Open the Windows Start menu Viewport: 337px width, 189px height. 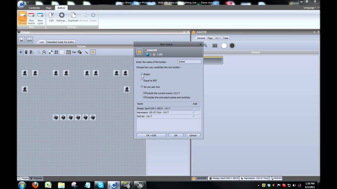22,185
